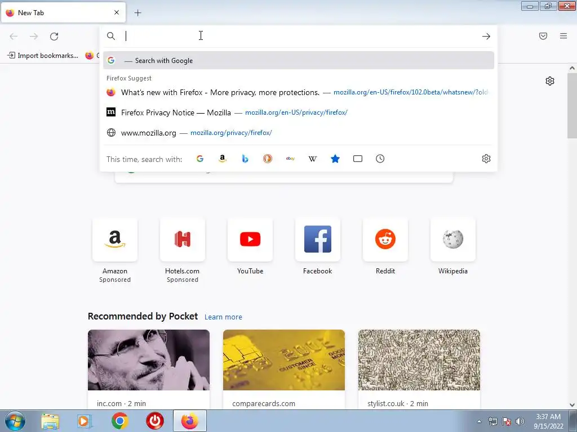Open search settings gear in the dropdown

(486, 159)
